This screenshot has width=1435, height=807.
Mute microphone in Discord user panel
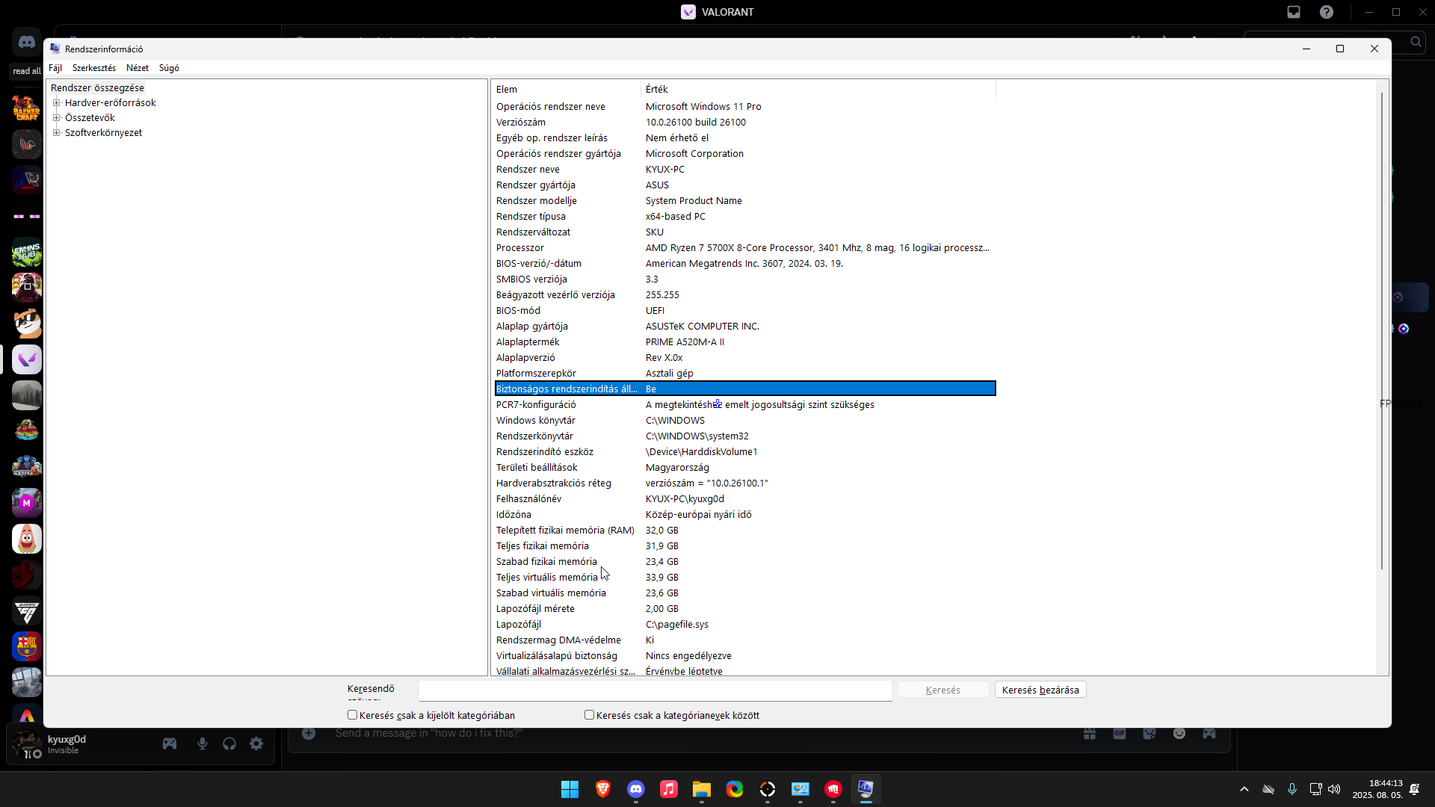click(x=203, y=743)
